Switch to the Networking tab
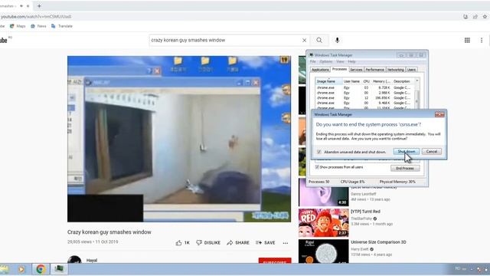The image size is (490, 276). pyautogui.click(x=396, y=70)
